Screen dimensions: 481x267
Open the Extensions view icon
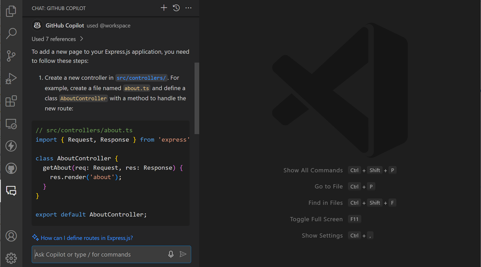(11, 101)
